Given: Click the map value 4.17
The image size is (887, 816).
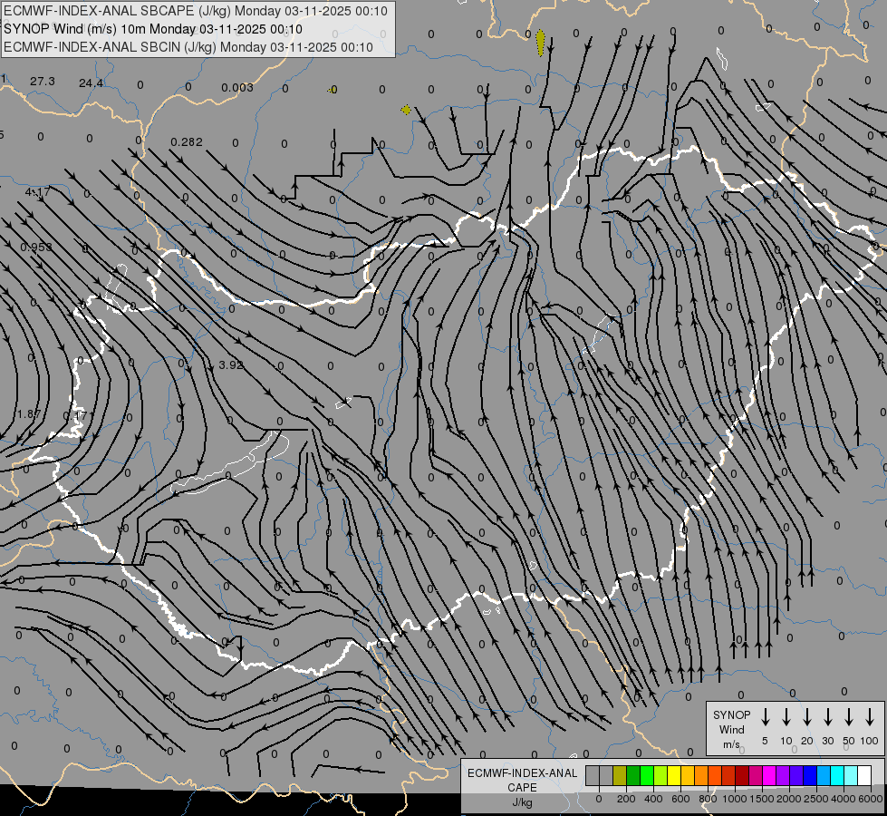Looking at the screenshot, I should point(37,192).
